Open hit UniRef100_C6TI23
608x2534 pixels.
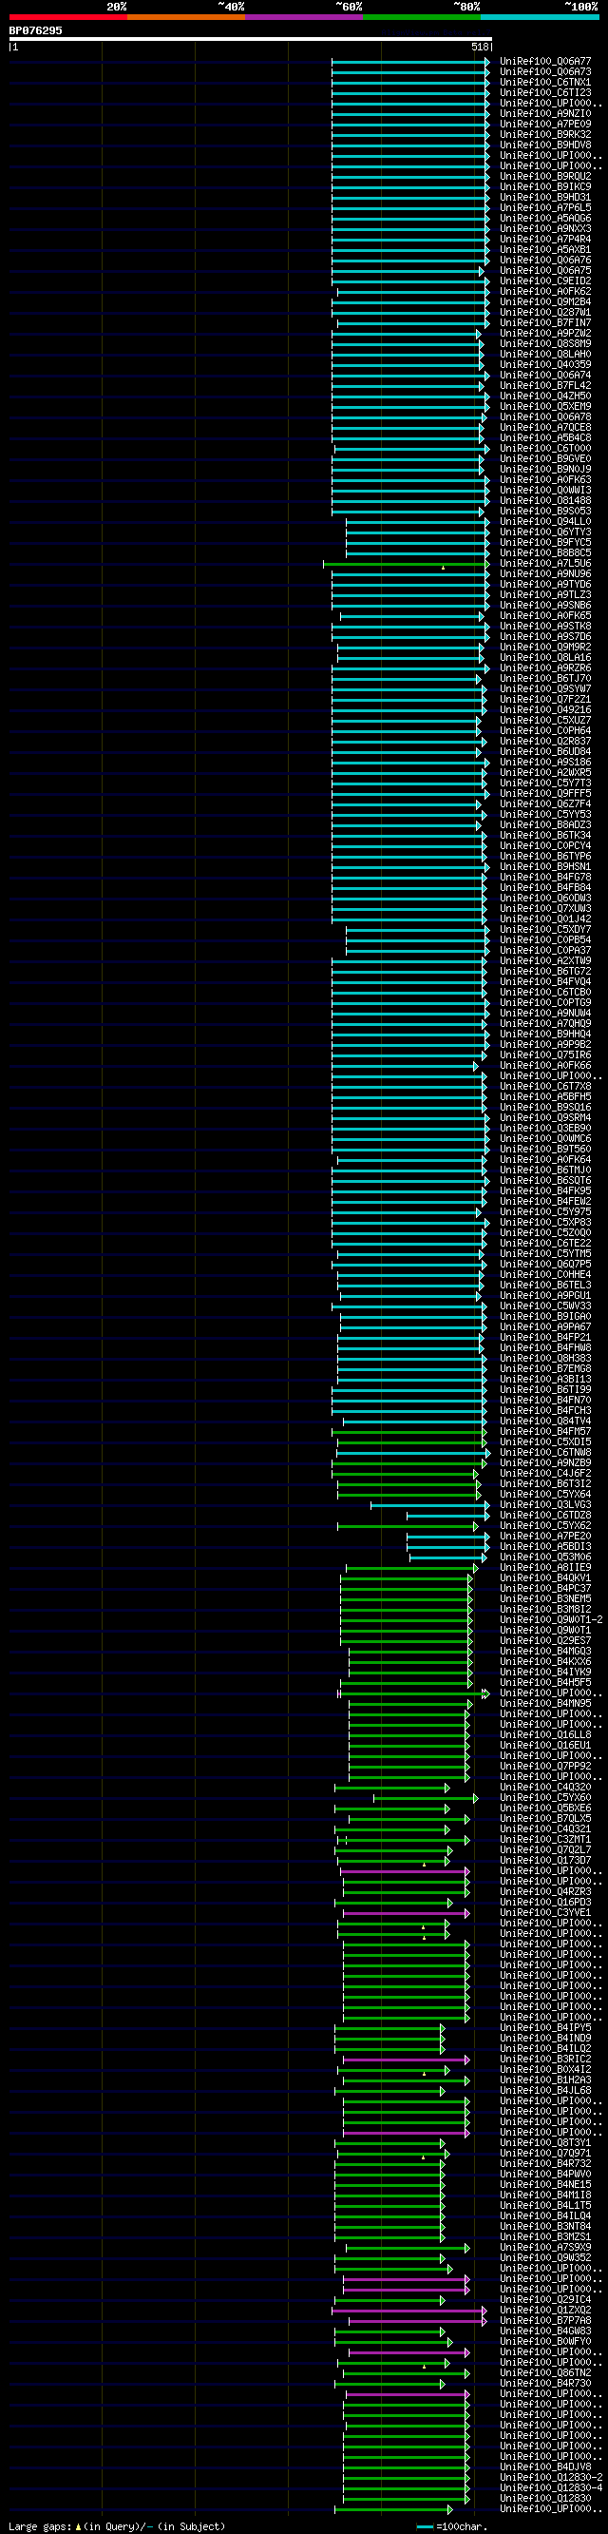545,92
